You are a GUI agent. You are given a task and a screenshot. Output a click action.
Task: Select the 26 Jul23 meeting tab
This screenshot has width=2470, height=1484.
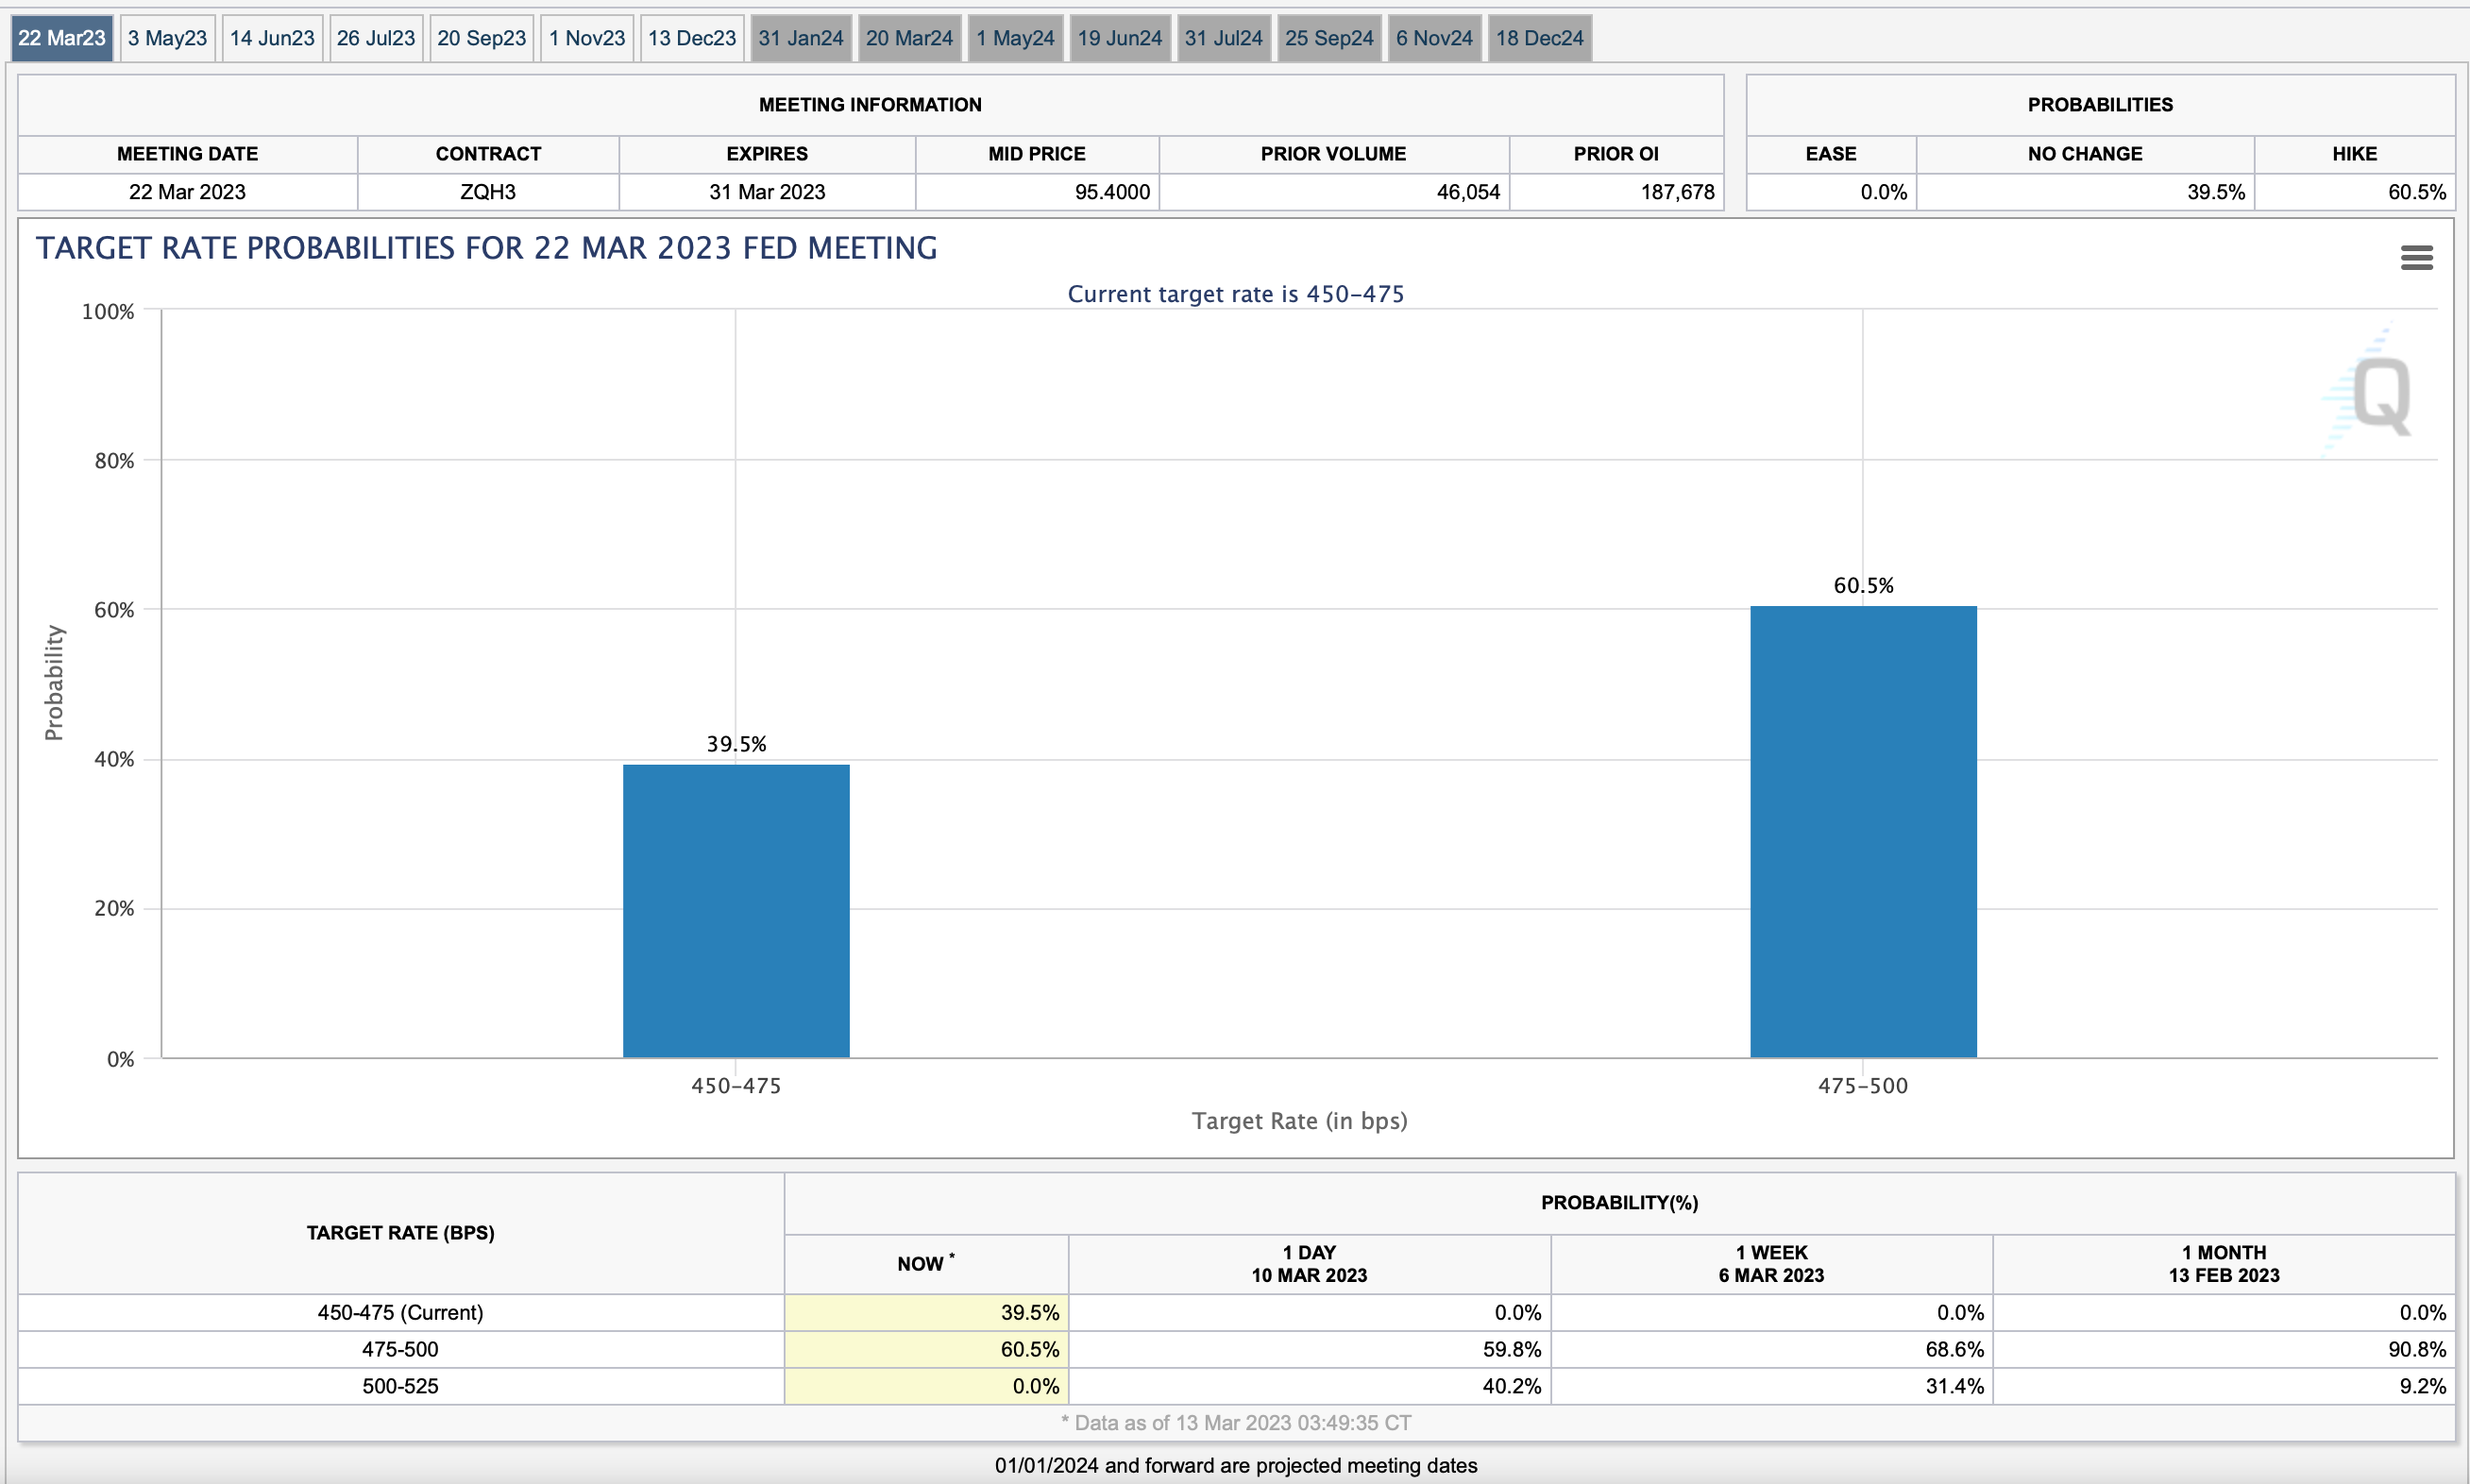click(376, 38)
